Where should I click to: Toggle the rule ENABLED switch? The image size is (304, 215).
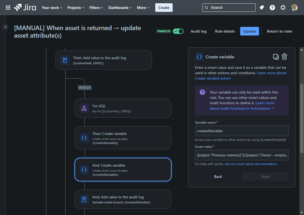click(178, 31)
